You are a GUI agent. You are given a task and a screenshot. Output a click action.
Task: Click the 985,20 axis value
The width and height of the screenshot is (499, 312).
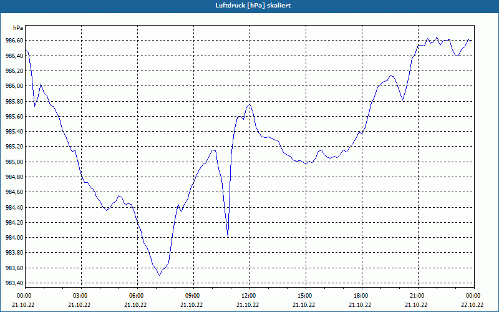(x=14, y=147)
